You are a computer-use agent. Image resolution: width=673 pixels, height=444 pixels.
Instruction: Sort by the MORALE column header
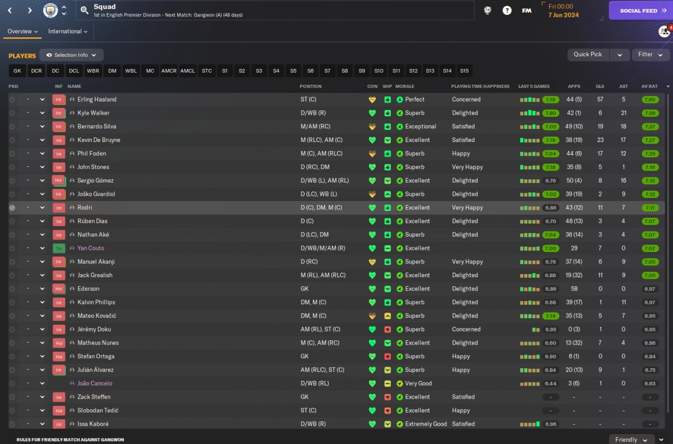(405, 86)
